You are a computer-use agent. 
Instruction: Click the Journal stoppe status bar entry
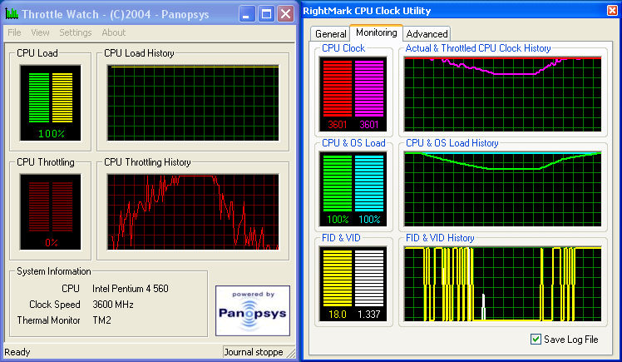[x=254, y=352]
